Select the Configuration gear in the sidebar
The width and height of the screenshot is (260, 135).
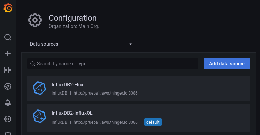(x=8, y=119)
